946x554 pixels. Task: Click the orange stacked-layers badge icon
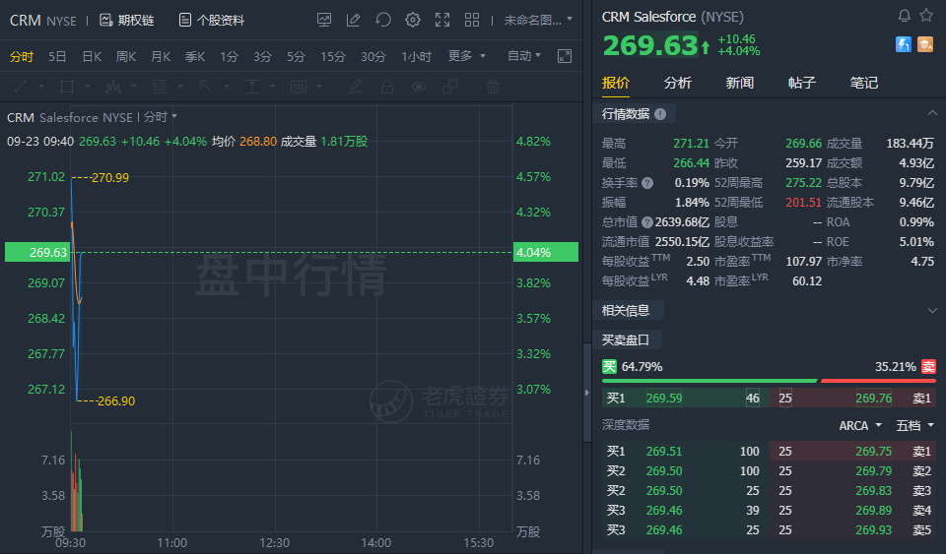click(925, 44)
